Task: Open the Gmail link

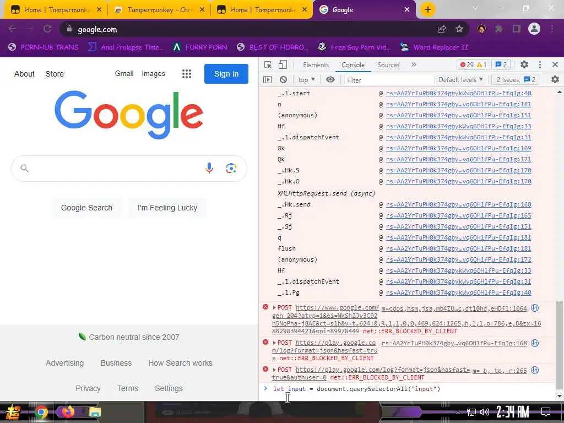Action: coord(124,73)
